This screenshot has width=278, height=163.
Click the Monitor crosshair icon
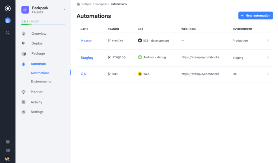[23, 92]
